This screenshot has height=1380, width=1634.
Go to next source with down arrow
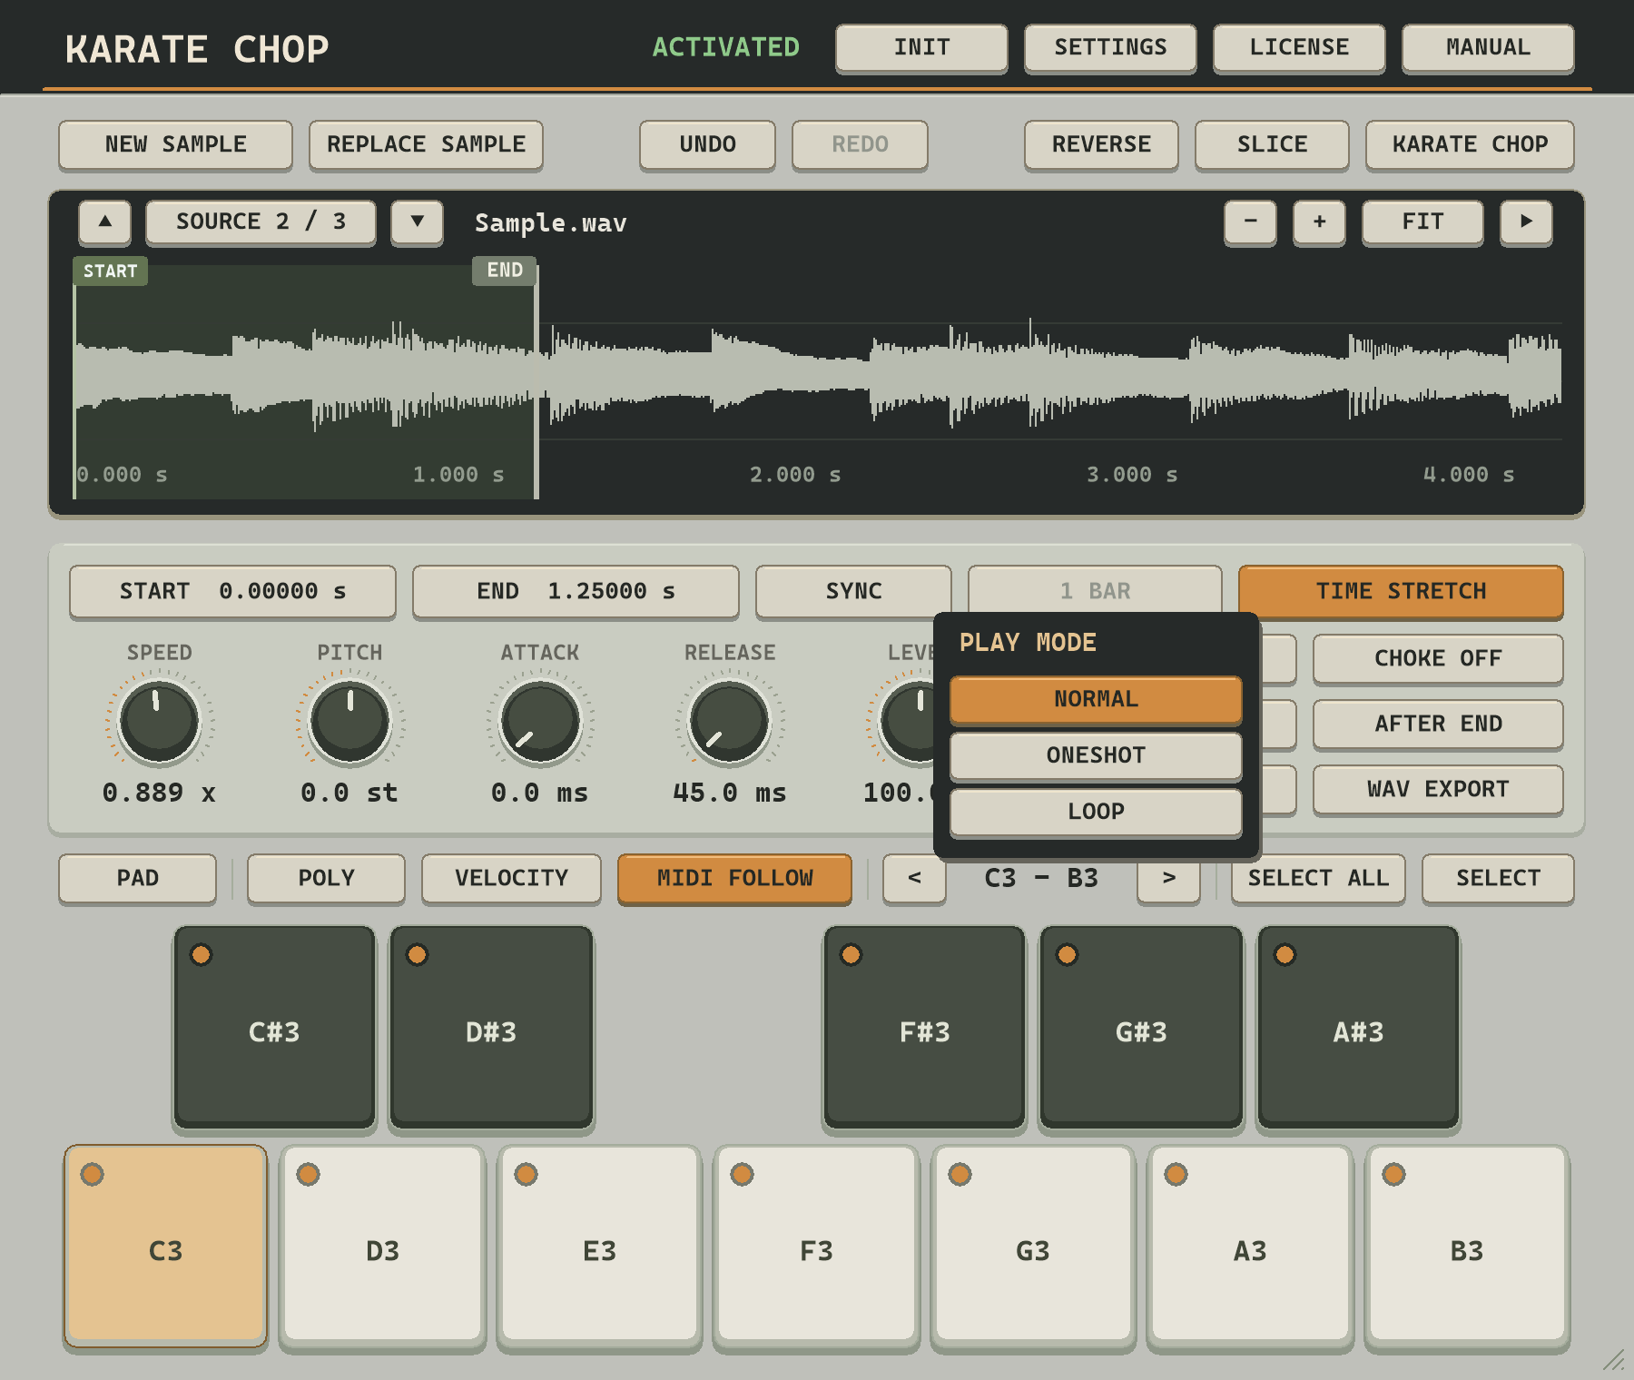coord(418,222)
